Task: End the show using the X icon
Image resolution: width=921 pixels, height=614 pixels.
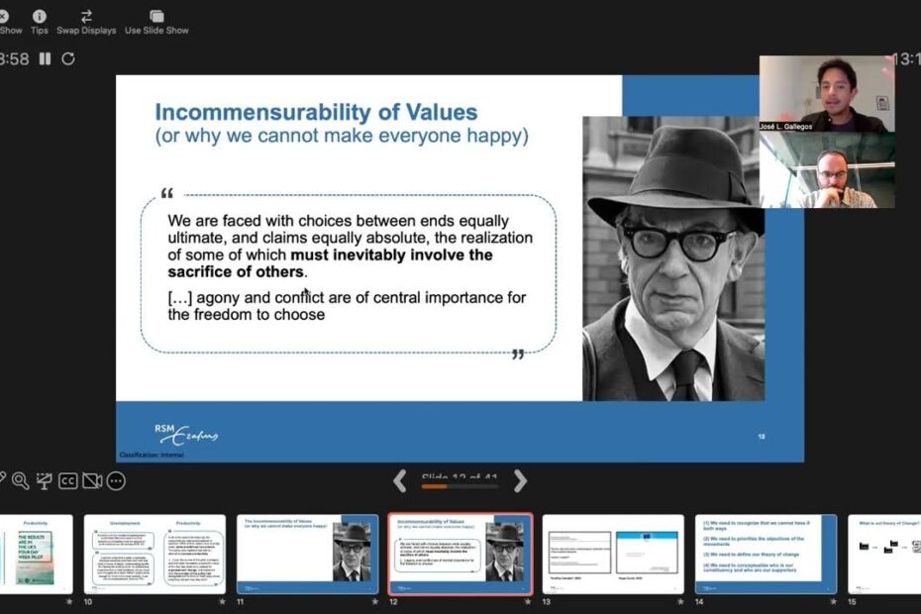Action: coord(4,17)
